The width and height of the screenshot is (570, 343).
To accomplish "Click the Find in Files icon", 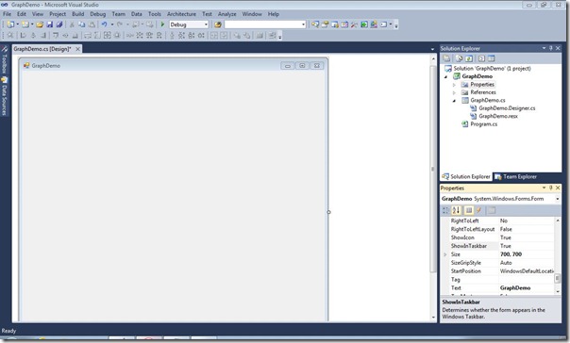I will (218, 24).
